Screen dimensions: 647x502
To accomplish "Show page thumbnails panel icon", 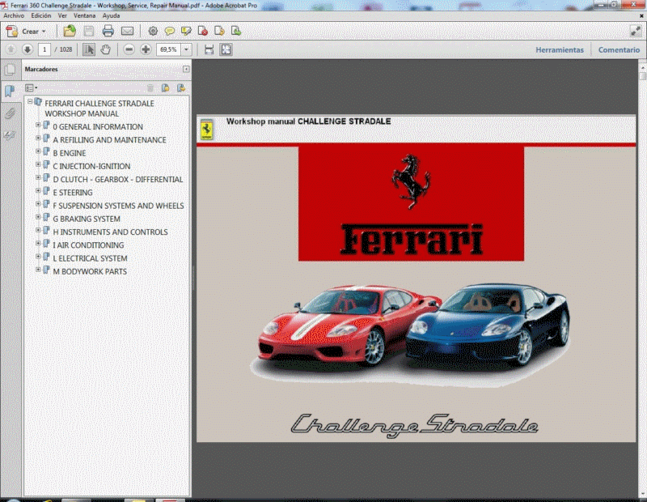I will pos(10,70).
